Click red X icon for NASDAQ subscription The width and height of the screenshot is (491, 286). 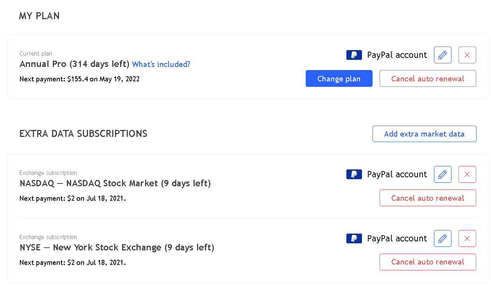[x=467, y=174]
